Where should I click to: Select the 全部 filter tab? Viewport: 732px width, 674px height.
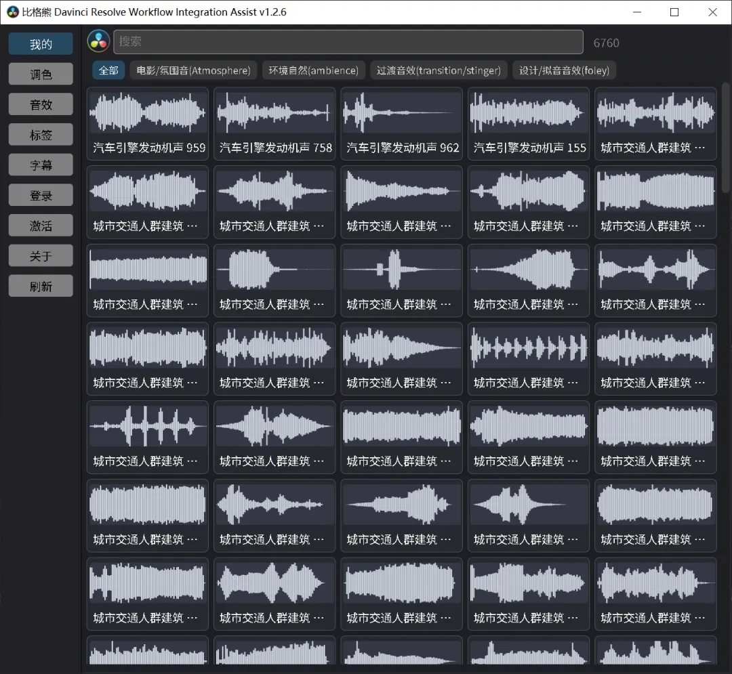click(108, 70)
